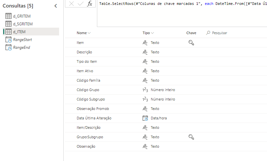The width and height of the screenshot is (267, 161).
Task: Click the Texto type label for Descrição
Action: click(x=155, y=52)
